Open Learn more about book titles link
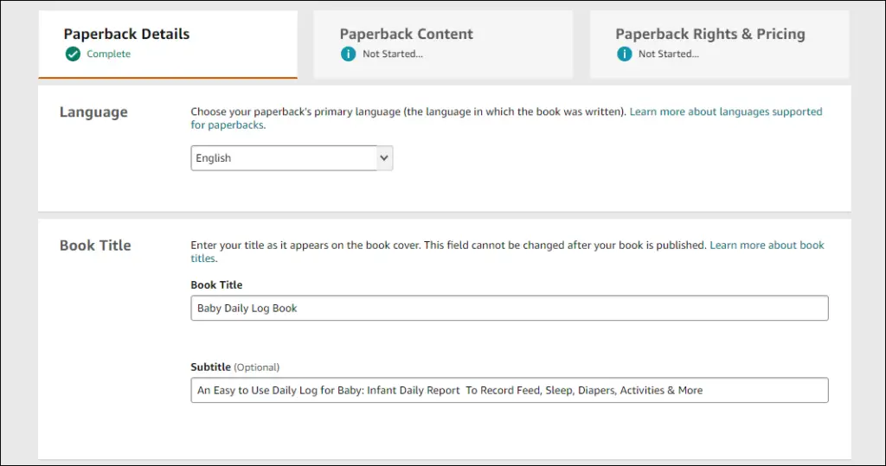This screenshot has height=466, width=886. tap(767, 246)
